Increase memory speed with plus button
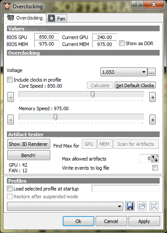The height and width of the screenshot is (233, 167). point(153,120)
